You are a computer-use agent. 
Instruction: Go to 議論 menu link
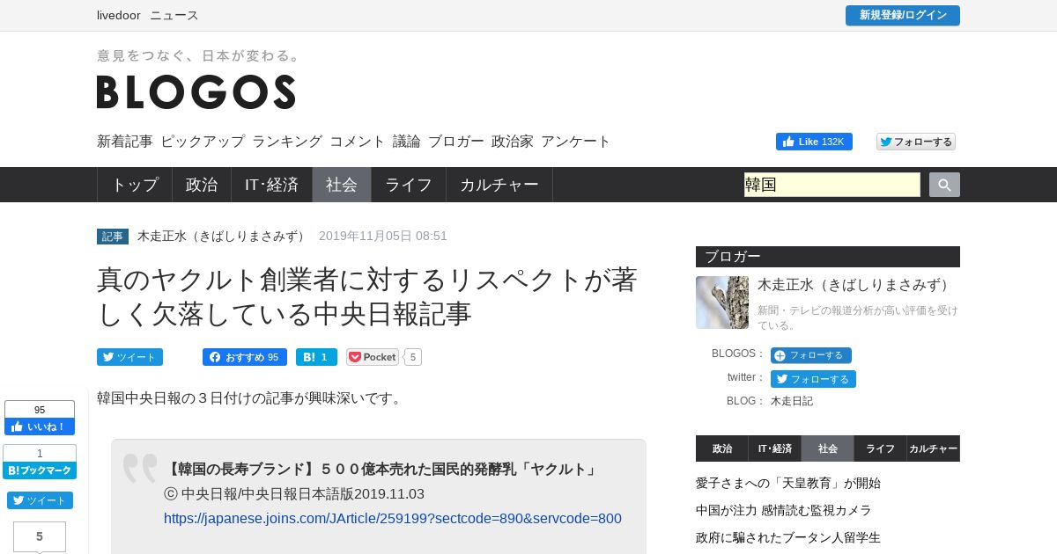click(407, 142)
